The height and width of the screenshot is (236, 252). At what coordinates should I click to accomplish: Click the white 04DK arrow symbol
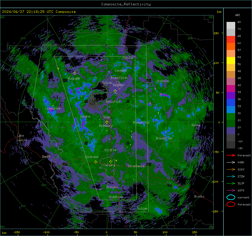pos(231,162)
